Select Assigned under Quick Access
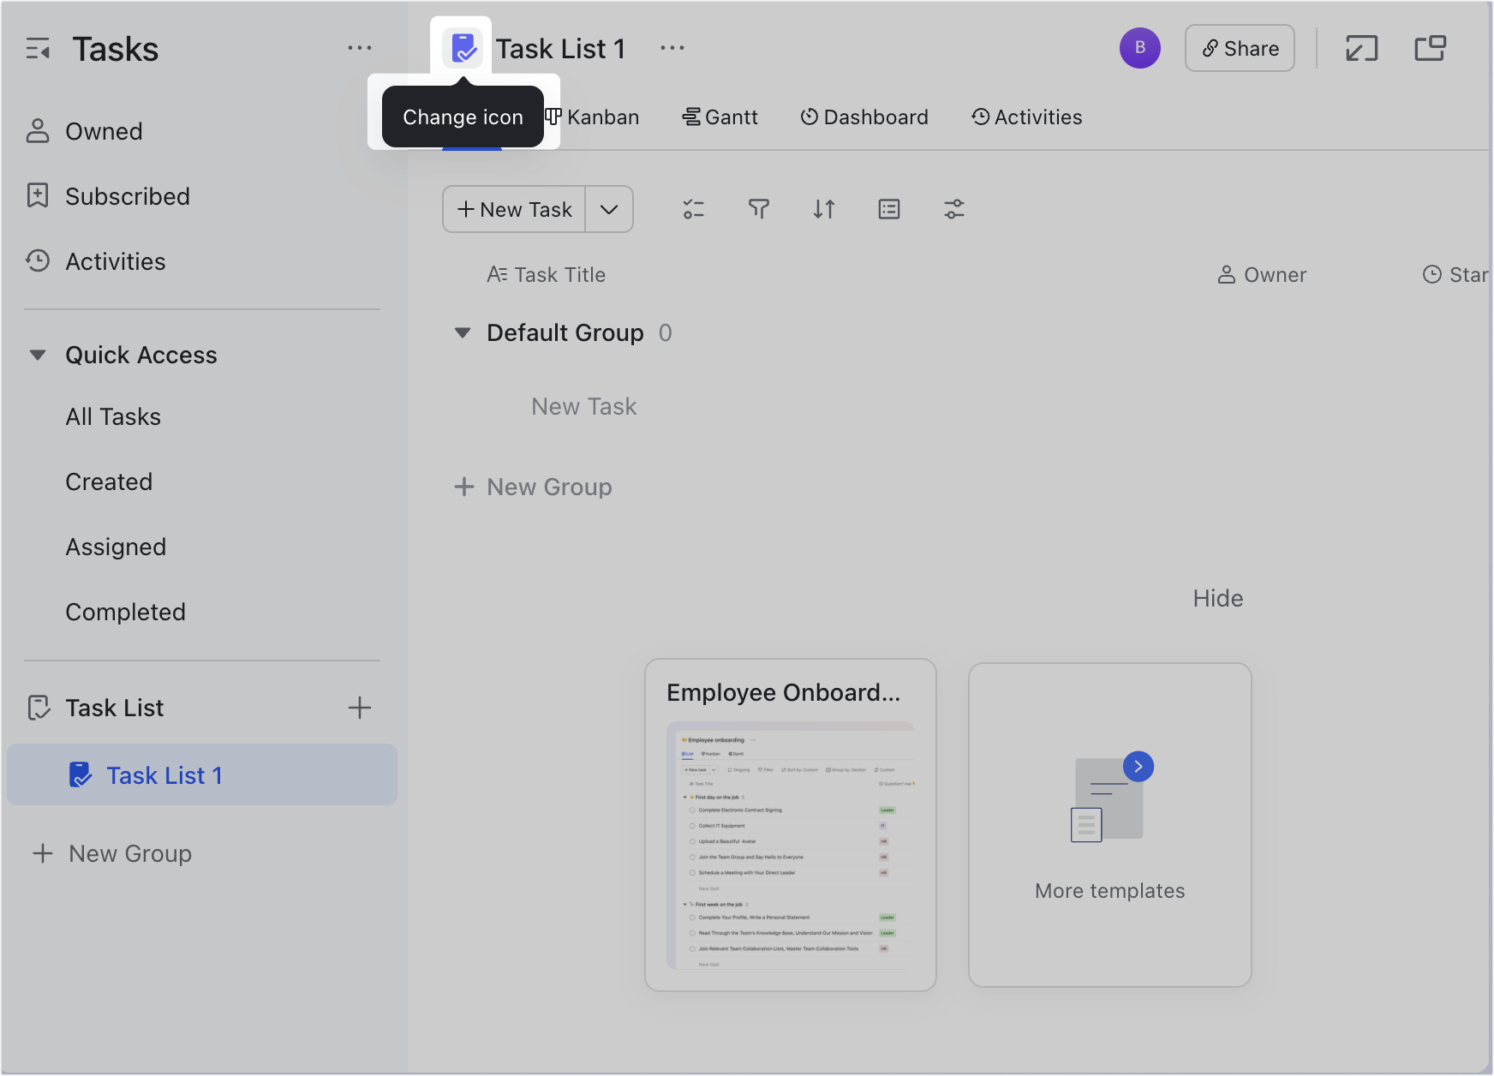Viewport: 1494px width, 1076px height. [x=116, y=547]
